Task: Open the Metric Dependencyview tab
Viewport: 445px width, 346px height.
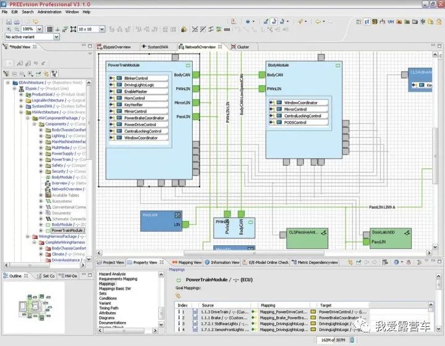Action: (x=315, y=263)
